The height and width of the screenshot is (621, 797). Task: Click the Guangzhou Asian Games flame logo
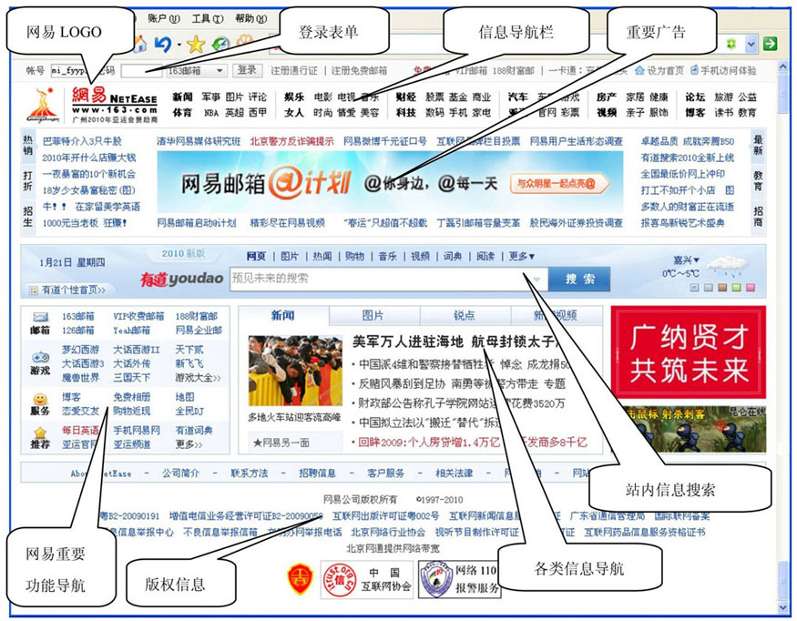[44, 105]
